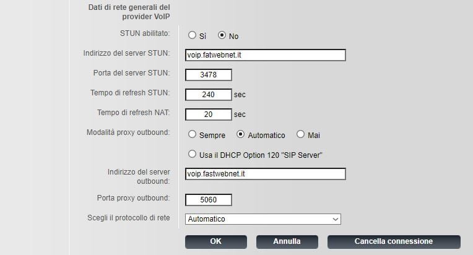473x255 pixels.
Task: Click the 'Tempo di refresh NAT:' label
Action: (134, 113)
